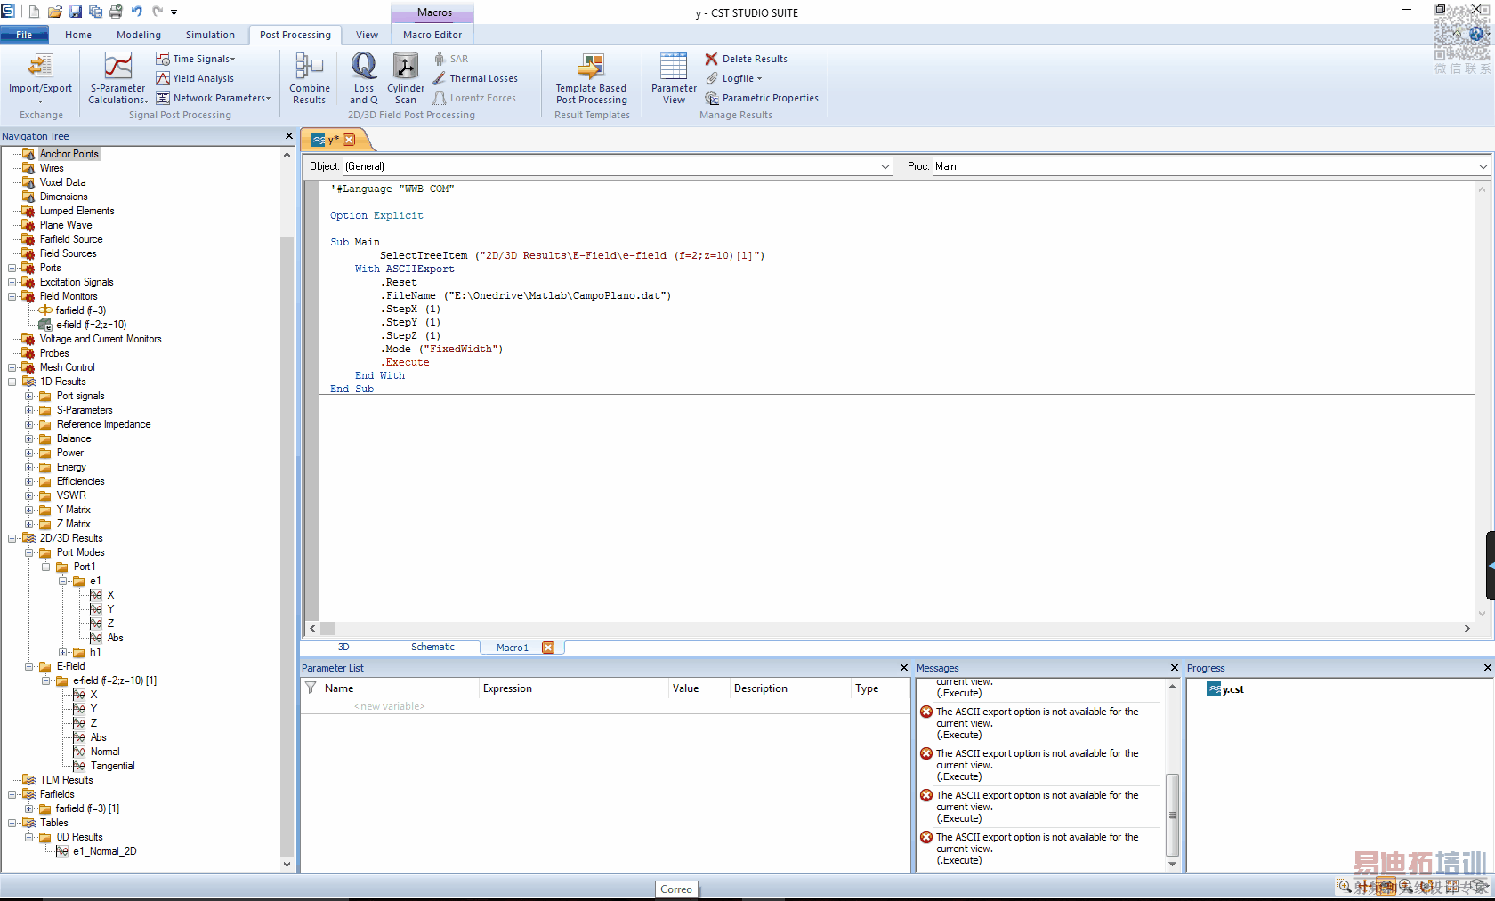This screenshot has height=901, width=1495.
Task: Close the Progress panel
Action: coord(1487,668)
